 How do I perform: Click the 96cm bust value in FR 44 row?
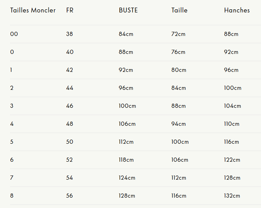[126, 88]
